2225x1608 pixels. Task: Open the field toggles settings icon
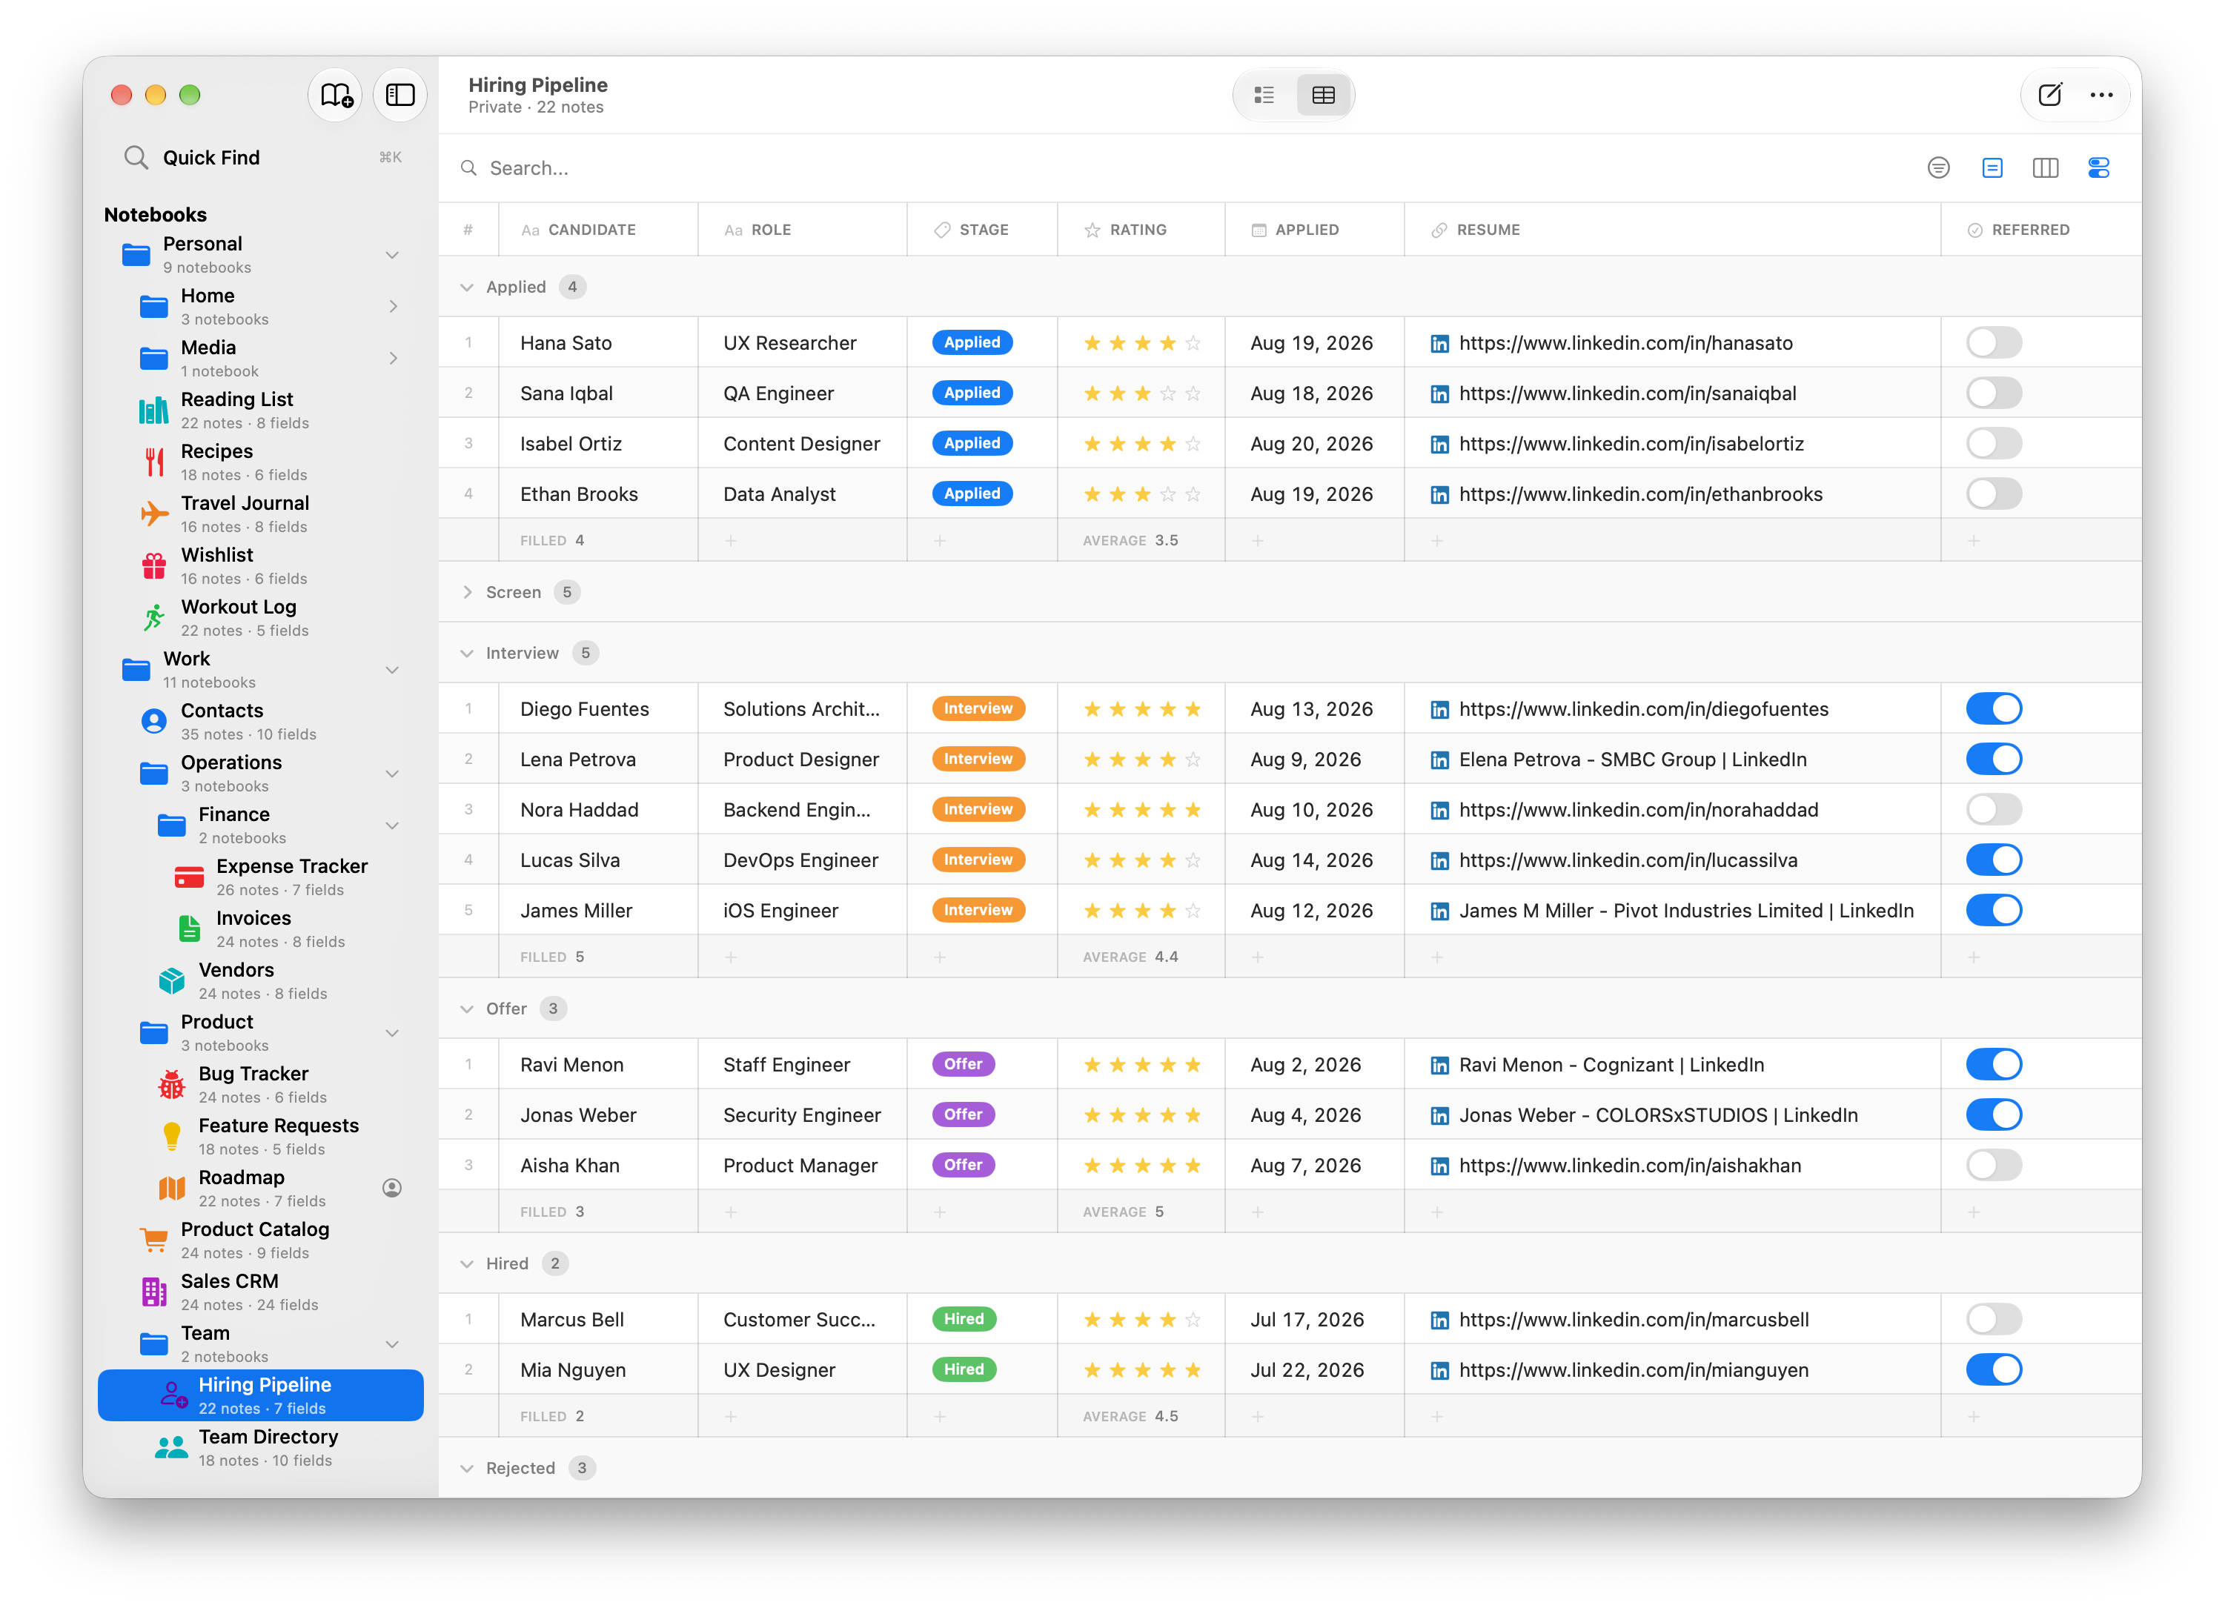(x=2098, y=167)
